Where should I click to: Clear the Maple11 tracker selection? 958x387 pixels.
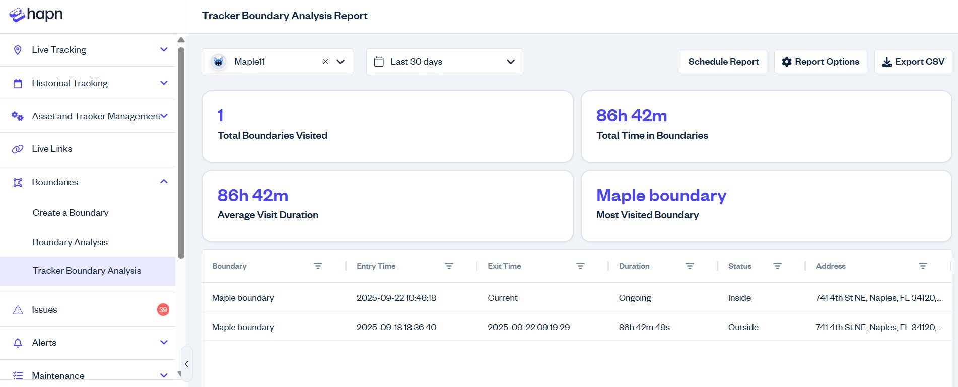325,62
